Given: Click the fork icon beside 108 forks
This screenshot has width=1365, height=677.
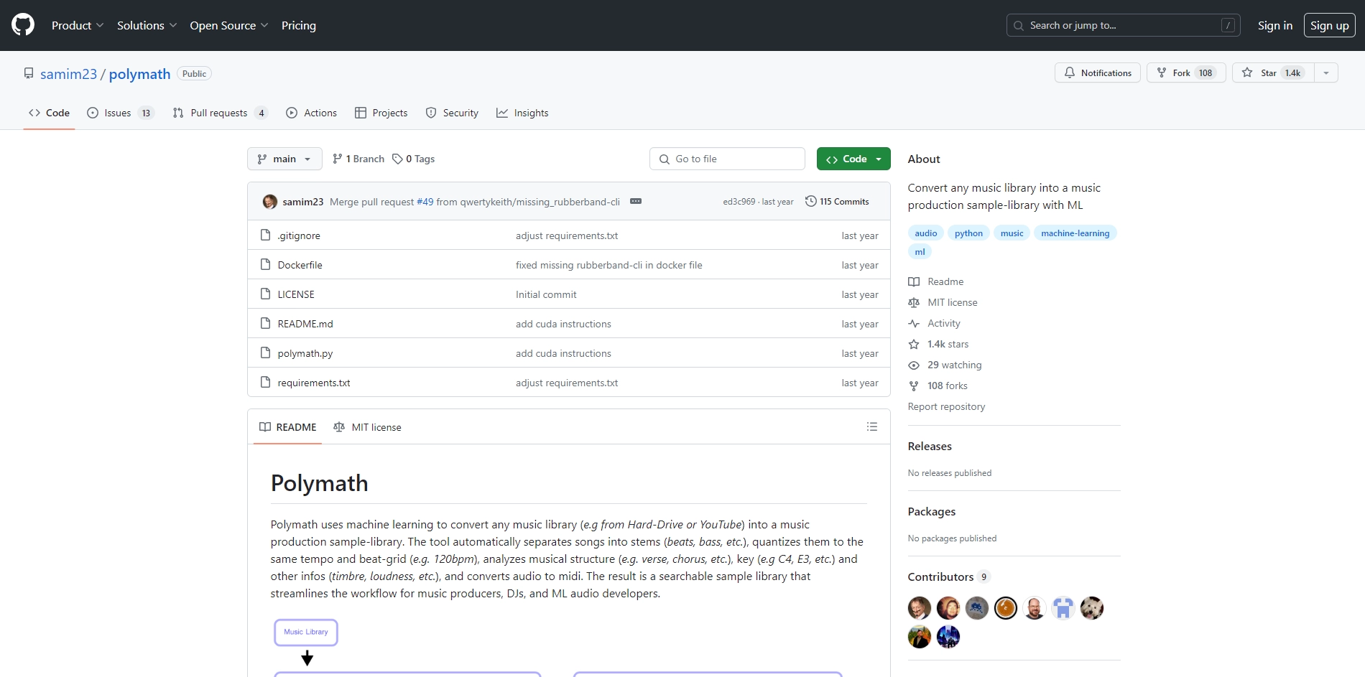Looking at the screenshot, I should [914, 386].
